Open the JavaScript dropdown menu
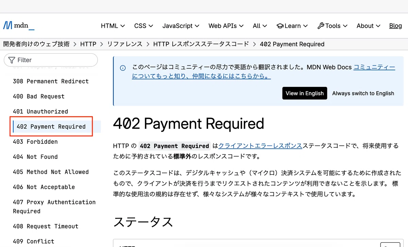 click(x=181, y=26)
